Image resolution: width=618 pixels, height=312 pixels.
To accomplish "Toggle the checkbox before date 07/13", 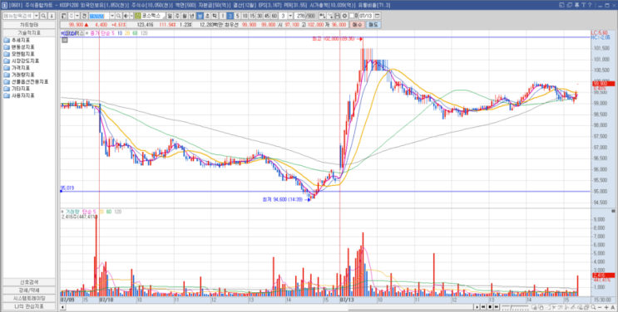I will coord(352,16).
